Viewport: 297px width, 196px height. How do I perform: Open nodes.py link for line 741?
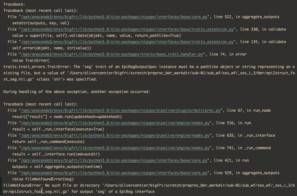pos(115,148)
